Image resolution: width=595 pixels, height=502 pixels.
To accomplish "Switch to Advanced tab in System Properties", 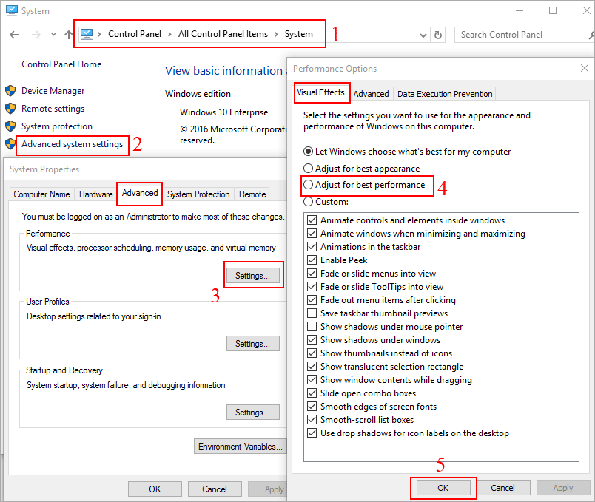I will (x=140, y=194).
